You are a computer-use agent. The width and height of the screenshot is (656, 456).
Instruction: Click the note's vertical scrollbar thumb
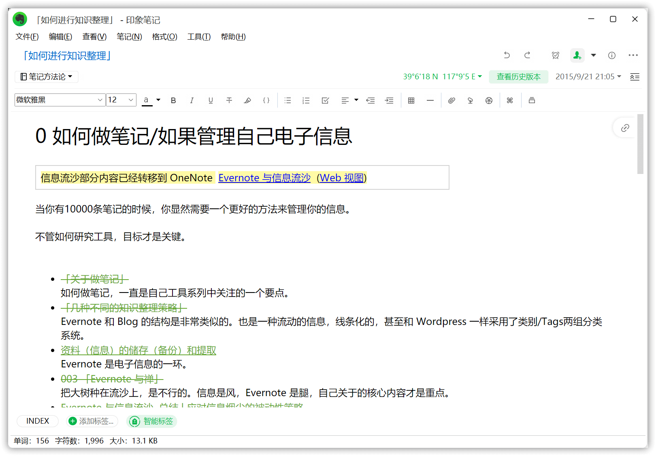640,144
